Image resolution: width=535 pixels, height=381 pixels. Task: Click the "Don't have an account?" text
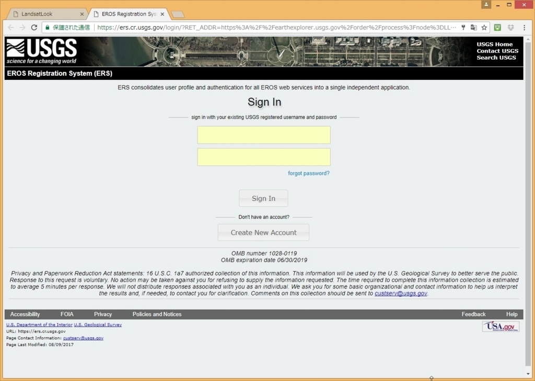pyautogui.click(x=264, y=217)
